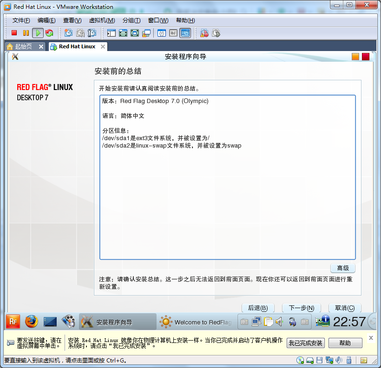381x368 pixels.
Task: Open the blue terminal icon in taskbar
Action: coord(50,322)
